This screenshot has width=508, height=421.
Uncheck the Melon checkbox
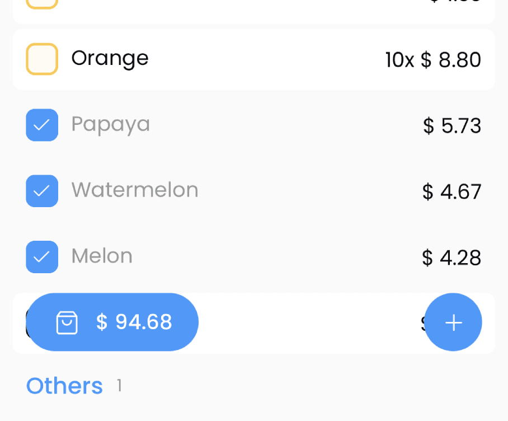[x=42, y=257]
